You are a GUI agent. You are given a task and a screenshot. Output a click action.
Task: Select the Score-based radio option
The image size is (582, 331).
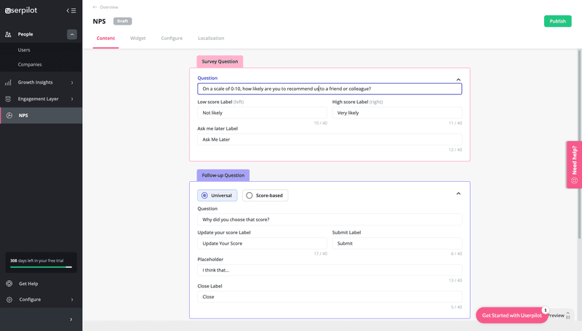[250, 195]
